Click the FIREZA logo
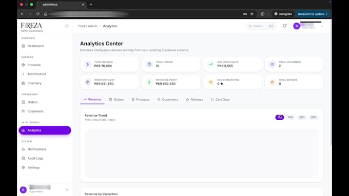 31,26
